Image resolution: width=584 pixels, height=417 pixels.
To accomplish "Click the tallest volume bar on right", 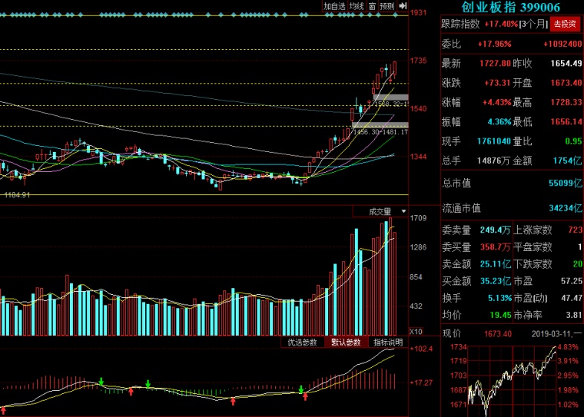I will tap(390, 276).
